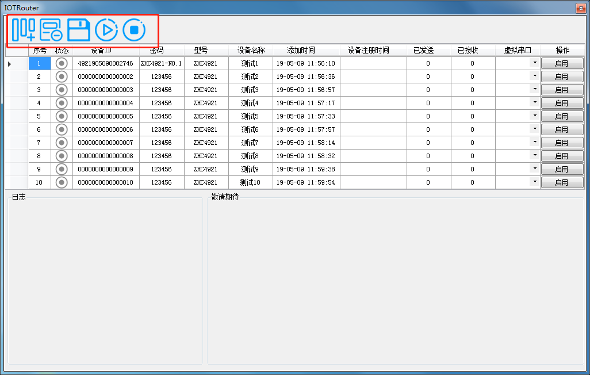Toggle the status indicator for device 测试5
This screenshot has width=590, height=375.
point(62,116)
